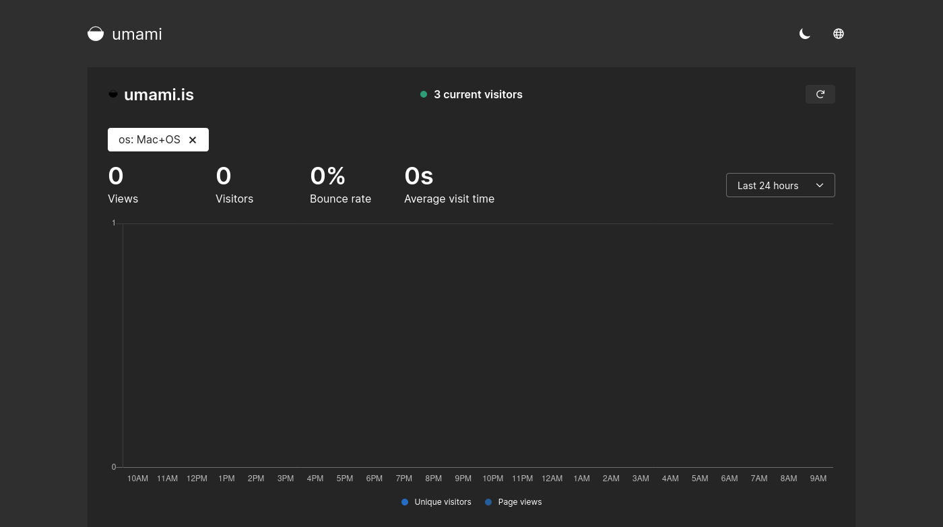Select the Unique visitors legend dot
Image resolution: width=943 pixels, height=527 pixels.
pyautogui.click(x=405, y=502)
